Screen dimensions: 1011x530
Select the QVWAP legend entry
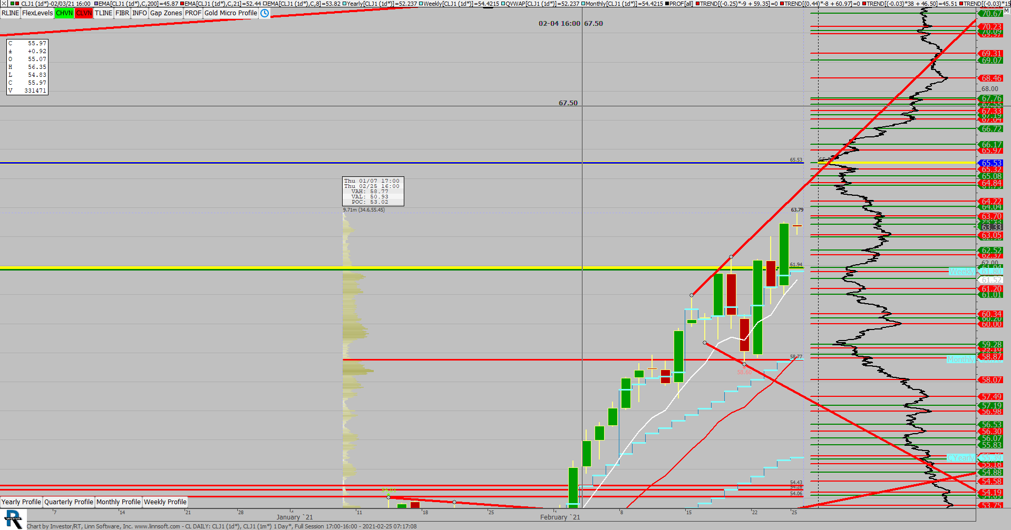coord(540,4)
